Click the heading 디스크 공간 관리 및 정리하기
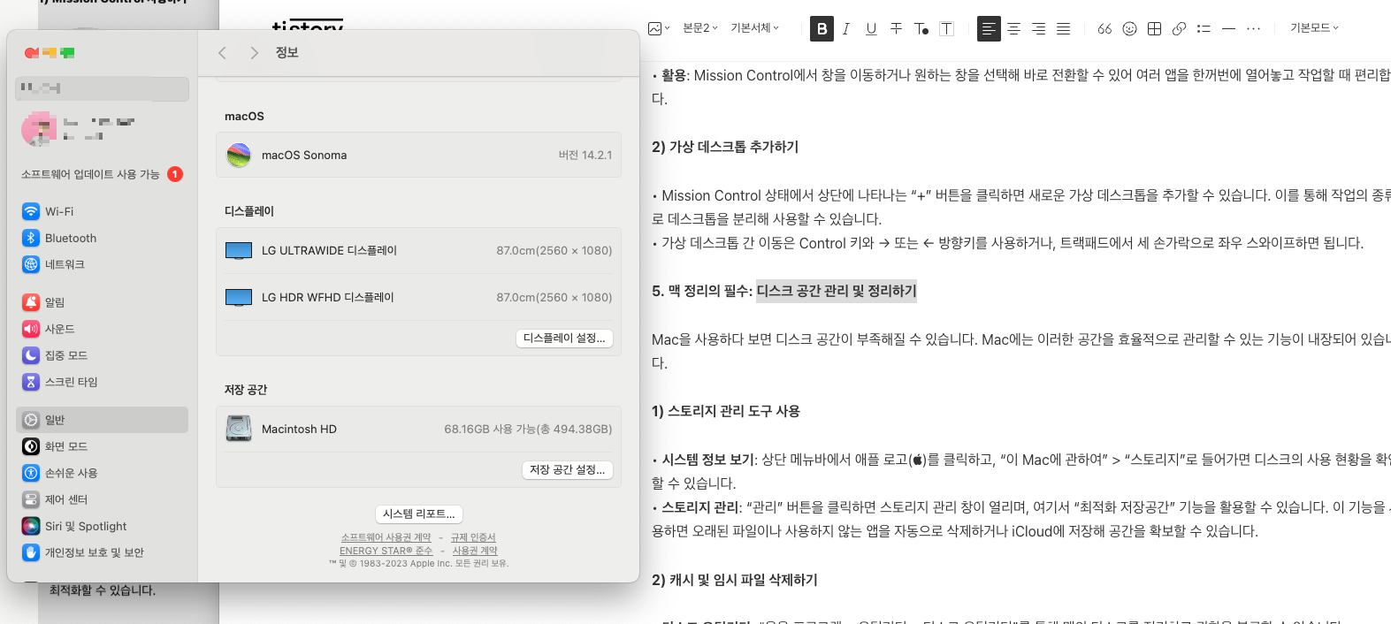This screenshot has width=1391, height=624. click(x=837, y=291)
